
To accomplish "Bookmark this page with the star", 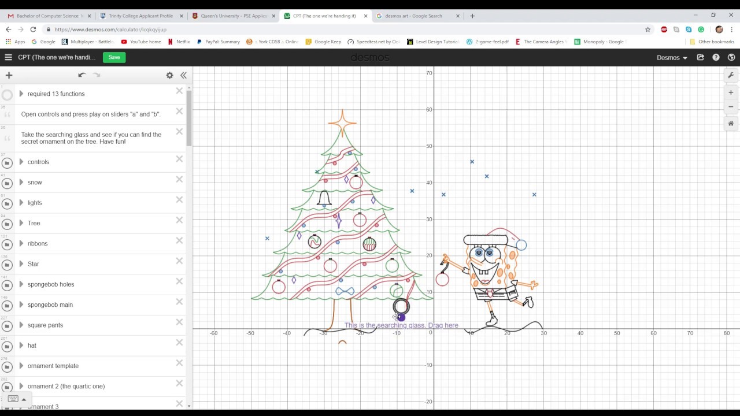I will pos(647,29).
